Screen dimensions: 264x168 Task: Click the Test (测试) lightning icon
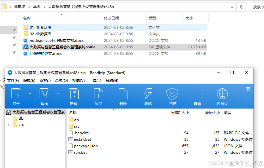(x=148, y=94)
